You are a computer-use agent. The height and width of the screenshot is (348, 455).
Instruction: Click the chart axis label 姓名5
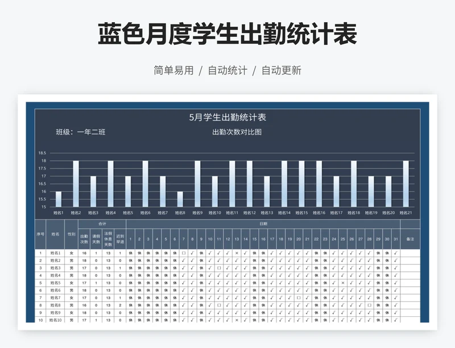point(128,213)
